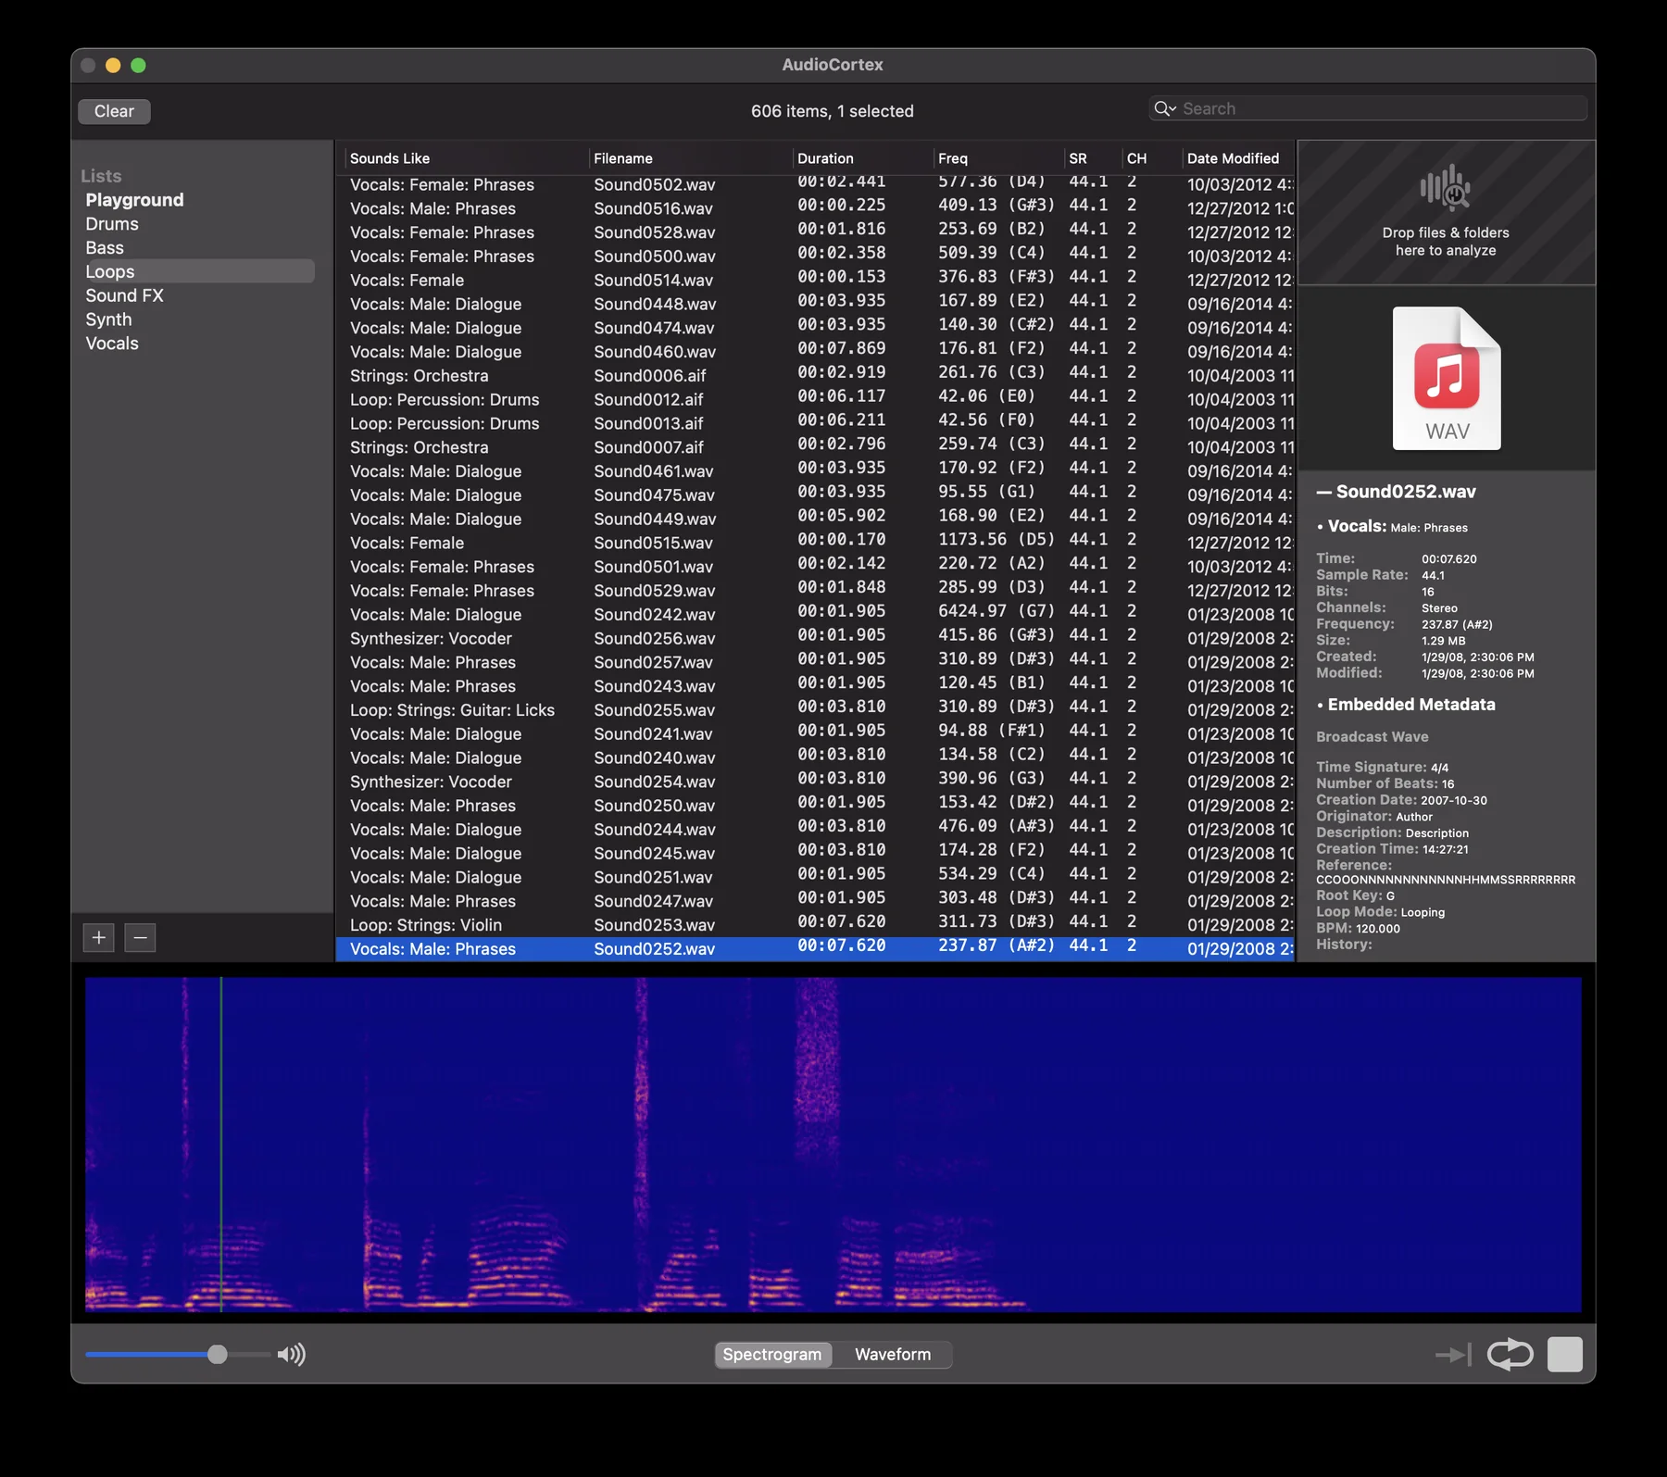Click the skip-to-end arrow icon

click(x=1453, y=1355)
